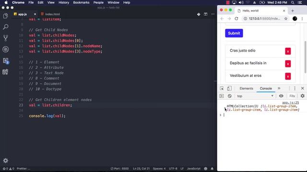Delete the 'Dapibus ac facilisis in' item
This screenshot has width=307, height=172.
(x=288, y=64)
